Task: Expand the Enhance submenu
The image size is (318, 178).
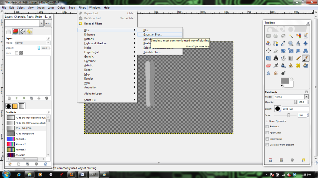Action: [107, 35]
